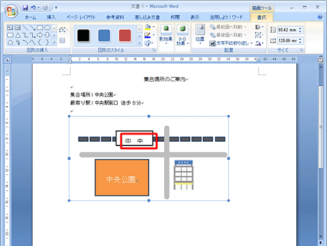Screen dimensions: 327x246
Task: Open the 活用しよう!ワード tab
Action: coord(226,17)
